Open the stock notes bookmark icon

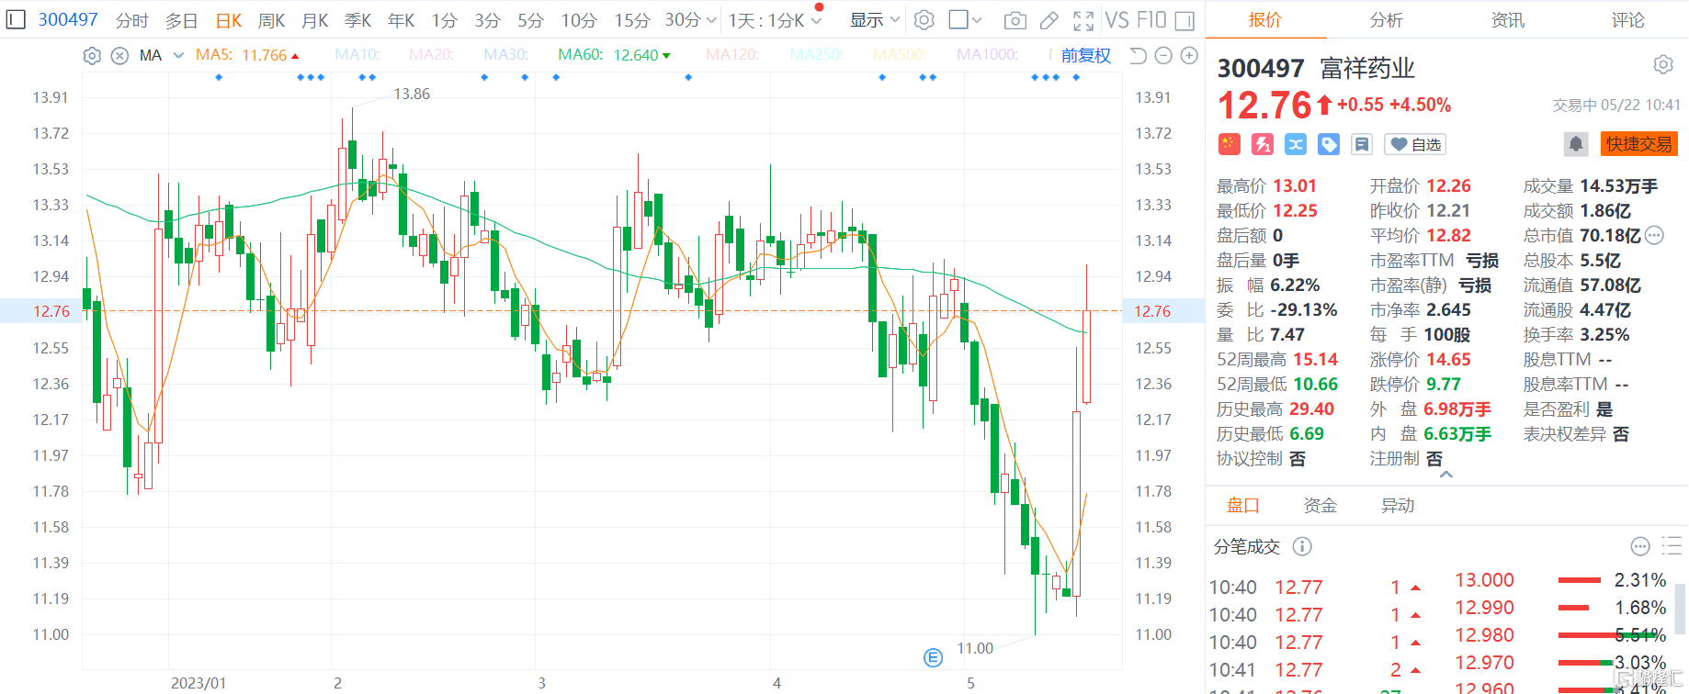point(1362,144)
